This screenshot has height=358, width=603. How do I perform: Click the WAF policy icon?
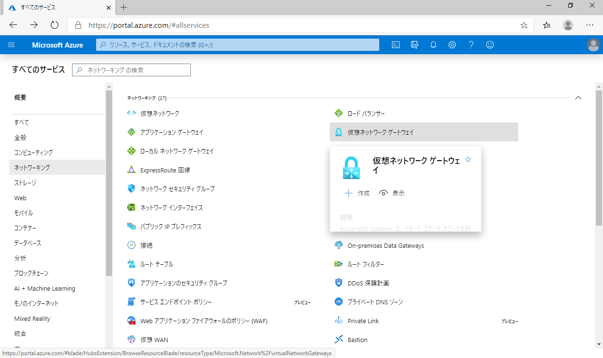(131, 321)
